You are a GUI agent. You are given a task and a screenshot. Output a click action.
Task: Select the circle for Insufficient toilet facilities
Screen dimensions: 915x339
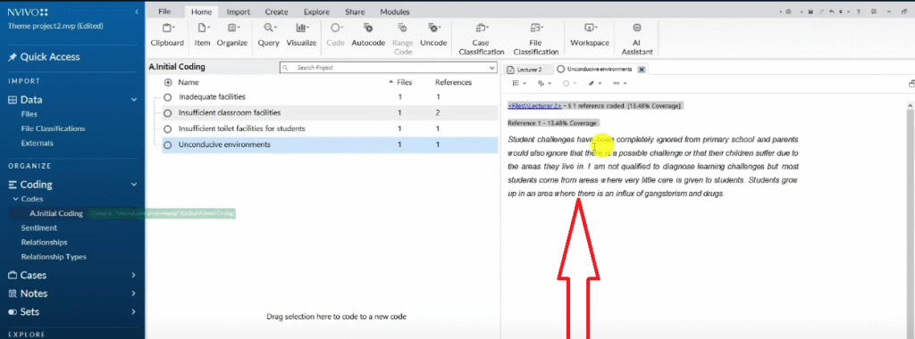pyautogui.click(x=167, y=128)
